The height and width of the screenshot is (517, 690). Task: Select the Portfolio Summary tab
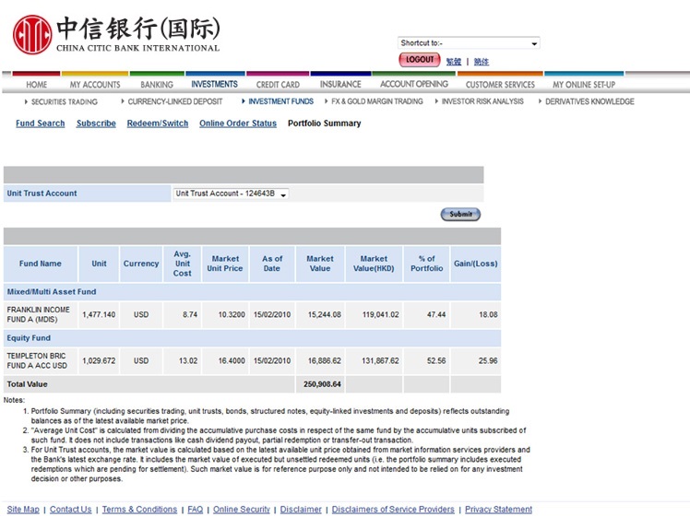pyautogui.click(x=325, y=123)
